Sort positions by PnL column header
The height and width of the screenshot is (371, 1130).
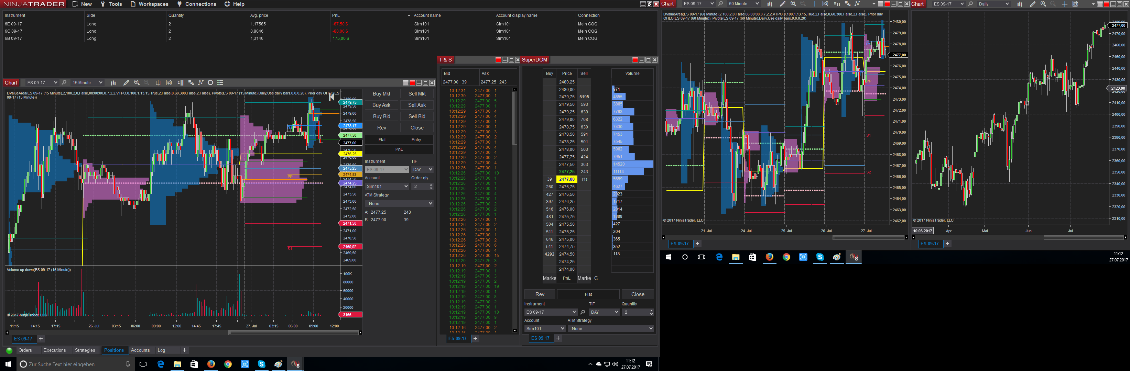coord(371,15)
